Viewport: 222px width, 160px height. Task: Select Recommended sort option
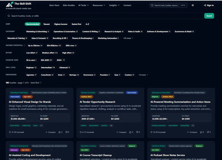tap(32, 24)
